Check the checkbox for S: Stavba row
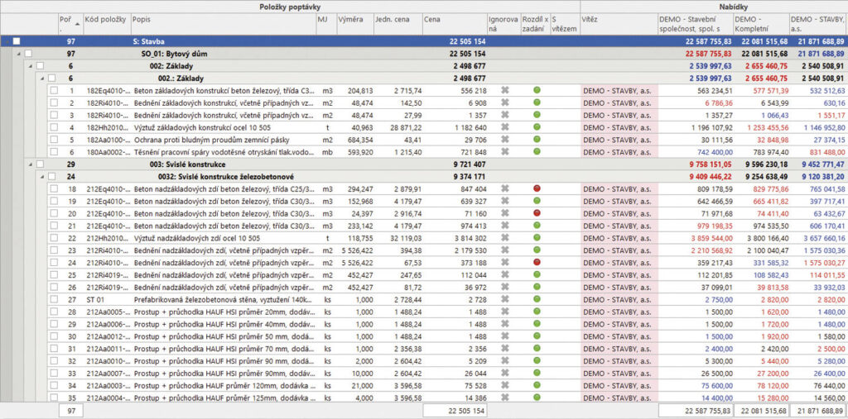848x419 pixels. click(x=17, y=40)
